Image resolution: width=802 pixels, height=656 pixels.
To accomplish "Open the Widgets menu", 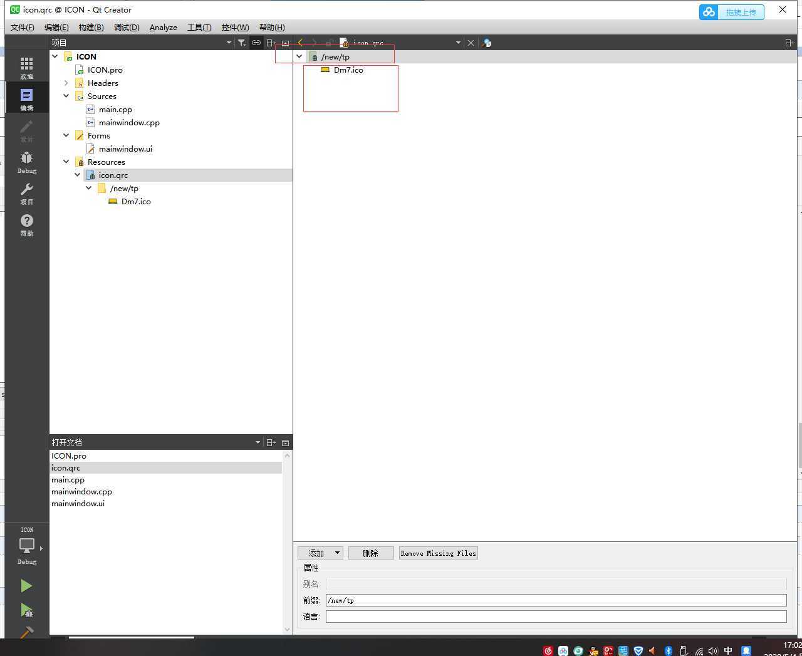I will 235,28.
